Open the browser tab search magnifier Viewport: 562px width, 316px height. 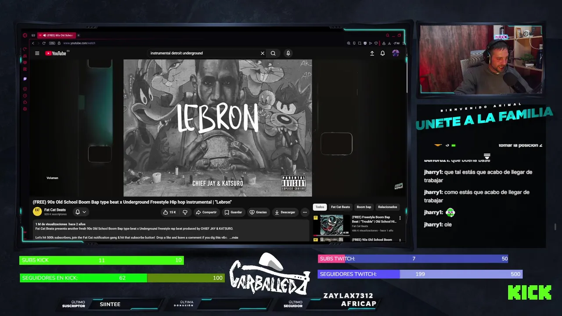pyautogui.click(x=387, y=35)
